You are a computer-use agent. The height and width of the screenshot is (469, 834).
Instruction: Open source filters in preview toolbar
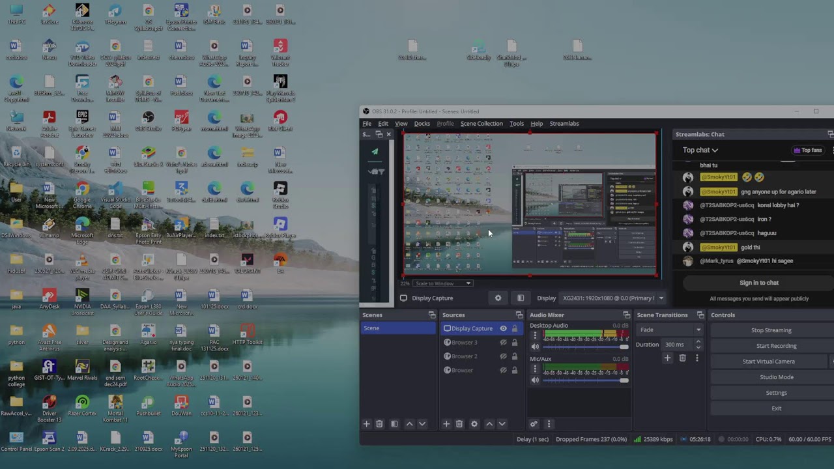pos(521,298)
